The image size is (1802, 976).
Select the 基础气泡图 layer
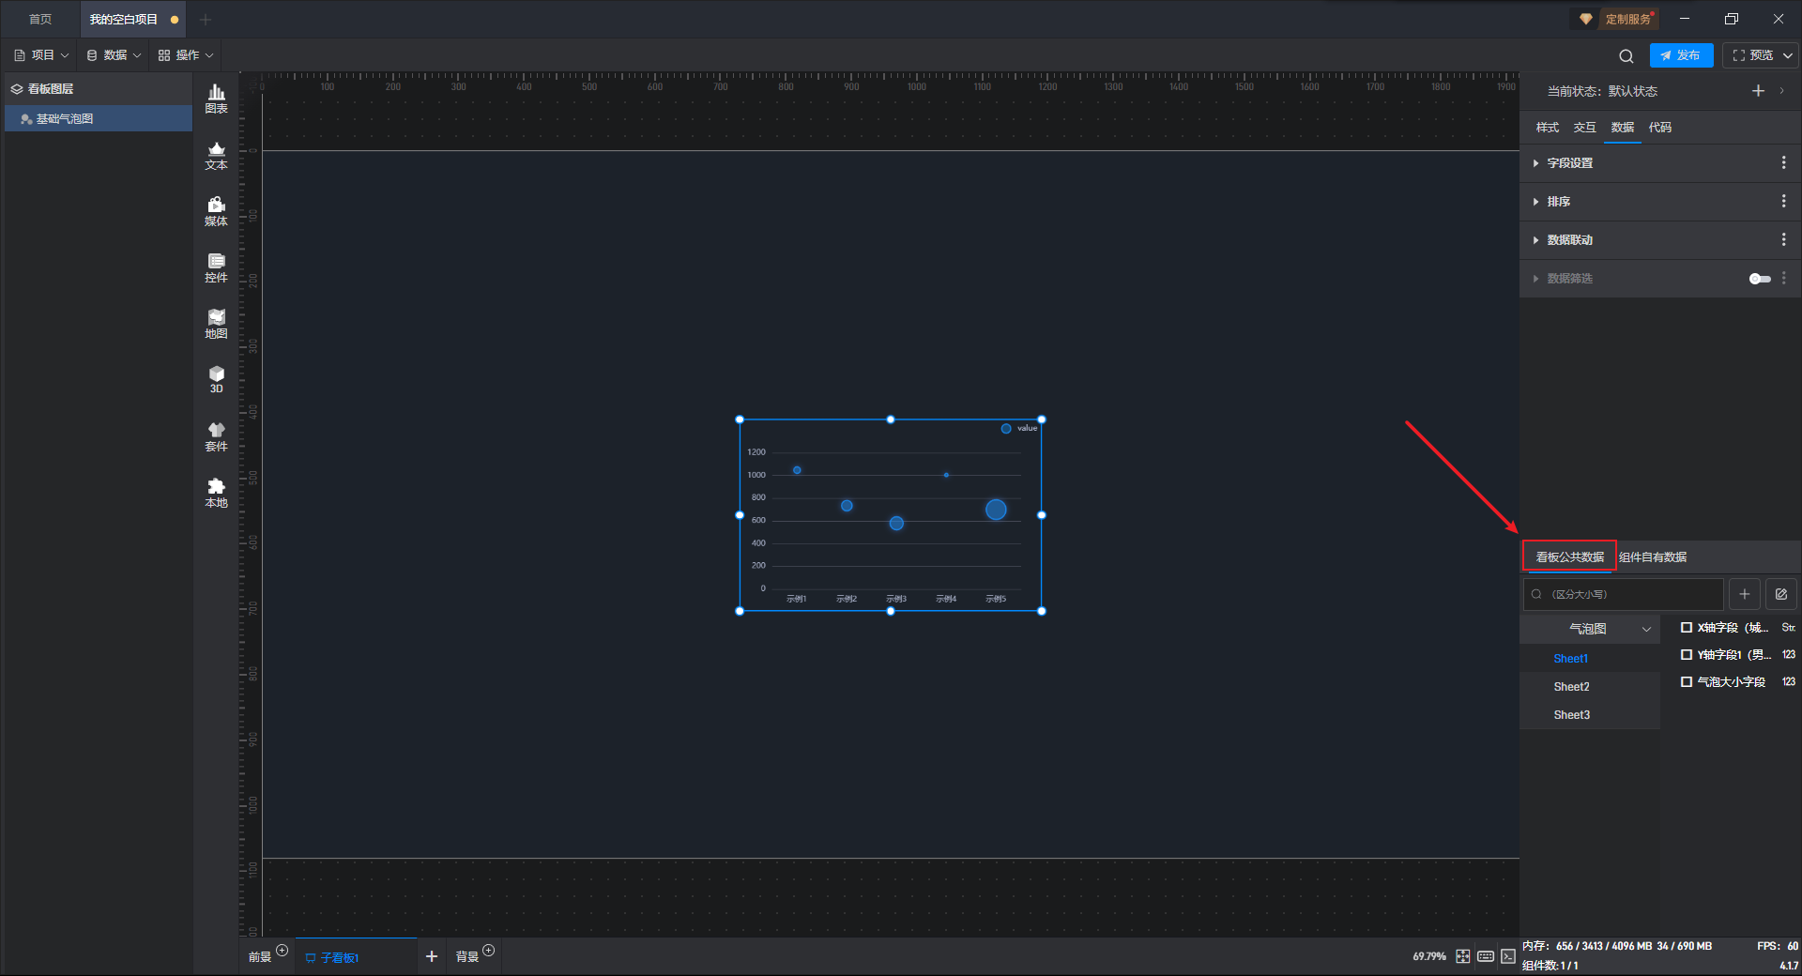click(99, 119)
